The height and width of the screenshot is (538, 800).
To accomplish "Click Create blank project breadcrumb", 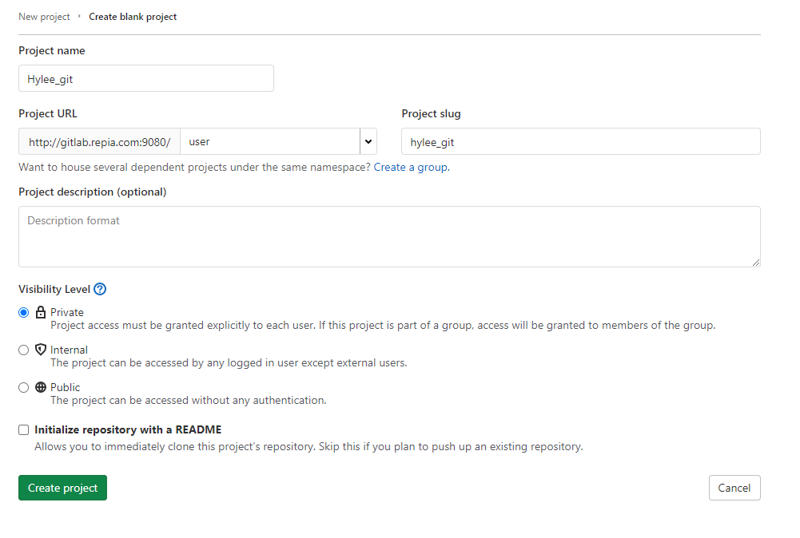I will [133, 17].
